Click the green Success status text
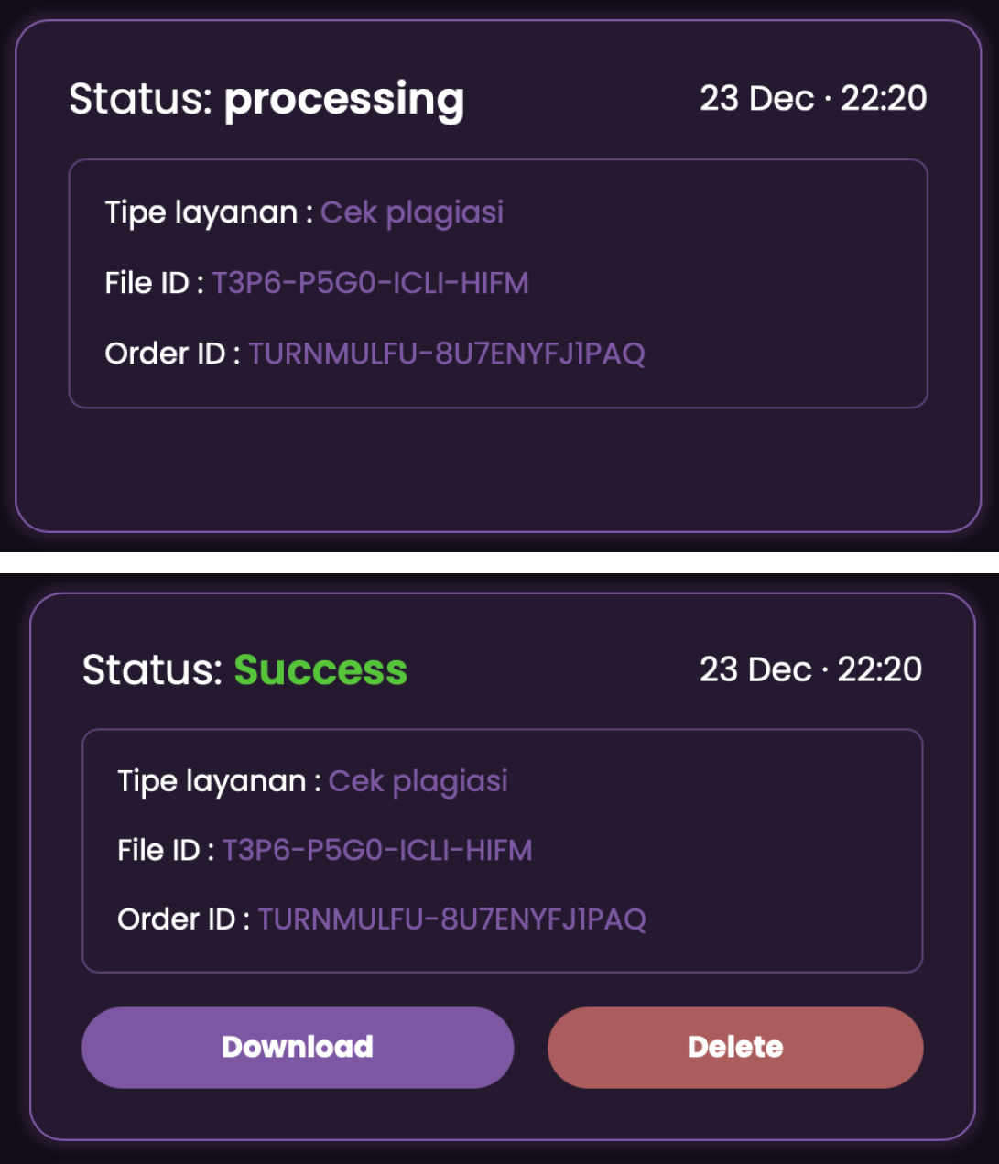The height and width of the screenshot is (1164, 999). (320, 669)
